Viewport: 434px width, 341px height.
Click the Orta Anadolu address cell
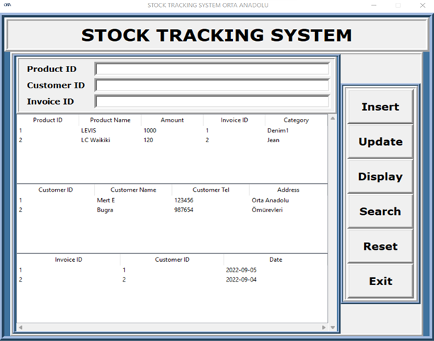pyautogui.click(x=270, y=200)
